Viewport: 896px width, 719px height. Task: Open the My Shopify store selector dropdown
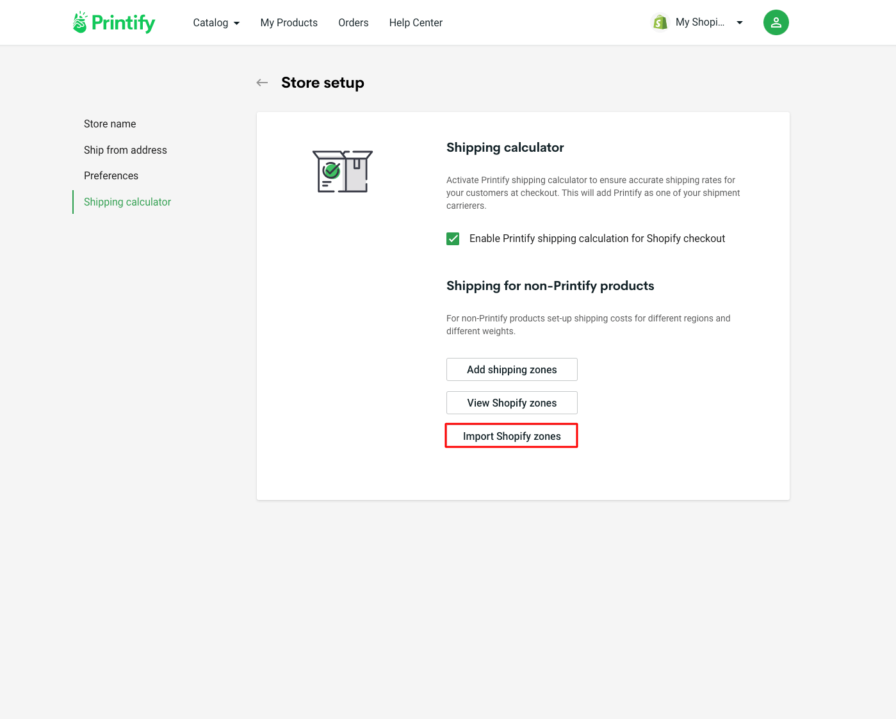tap(739, 22)
